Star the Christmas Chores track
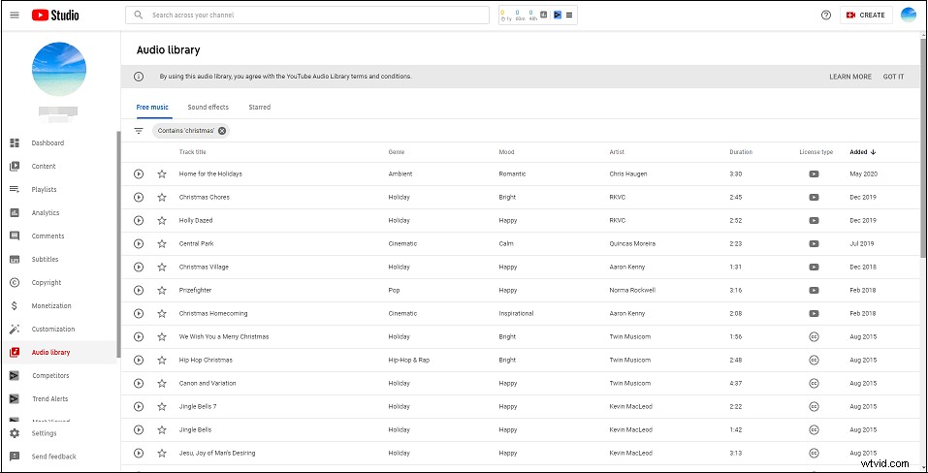The height and width of the screenshot is (473, 928). 162,198
